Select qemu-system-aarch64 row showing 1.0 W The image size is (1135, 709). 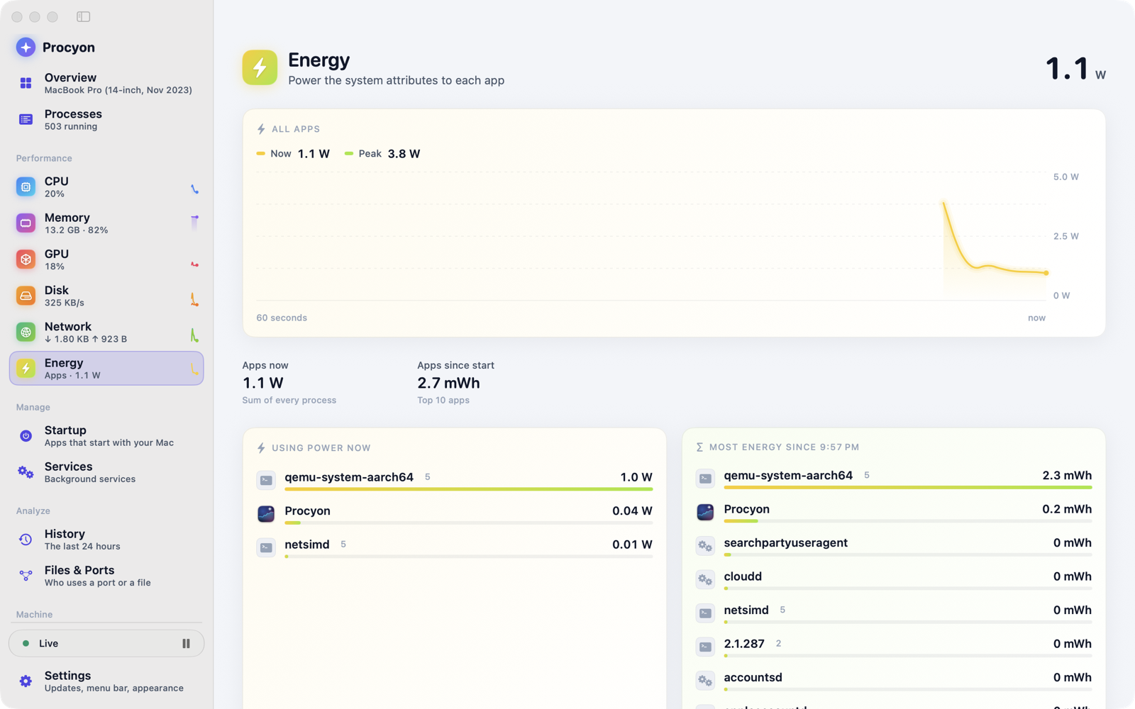455,481
